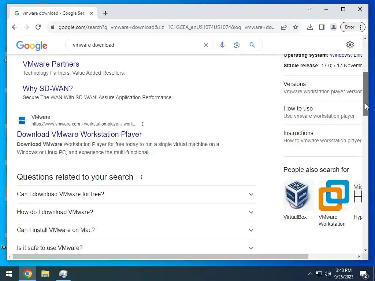375x281 pixels.
Task: Expand How do I download VMware?
Action: tap(136, 212)
